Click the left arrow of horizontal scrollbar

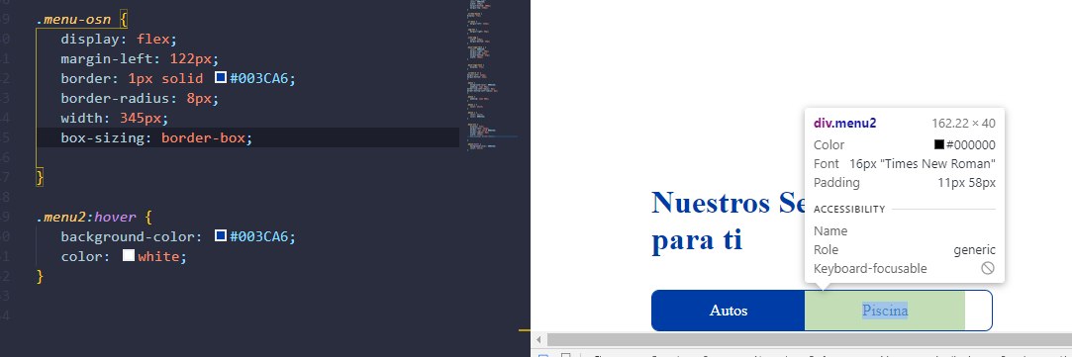tap(538, 340)
